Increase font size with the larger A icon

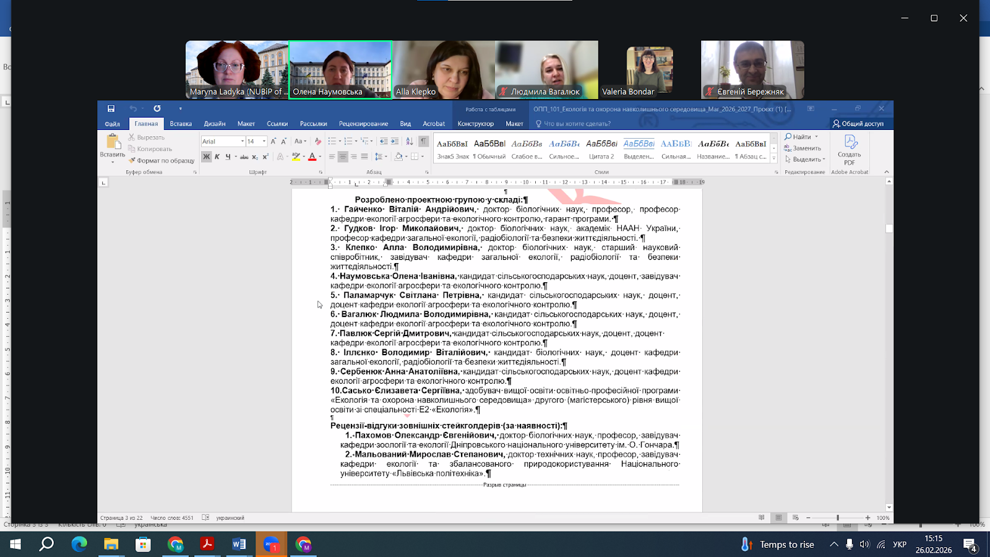pos(273,141)
